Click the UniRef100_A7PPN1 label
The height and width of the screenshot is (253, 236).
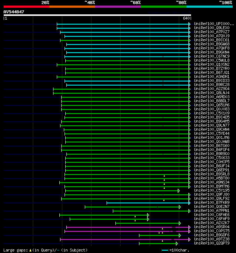pos(212,211)
